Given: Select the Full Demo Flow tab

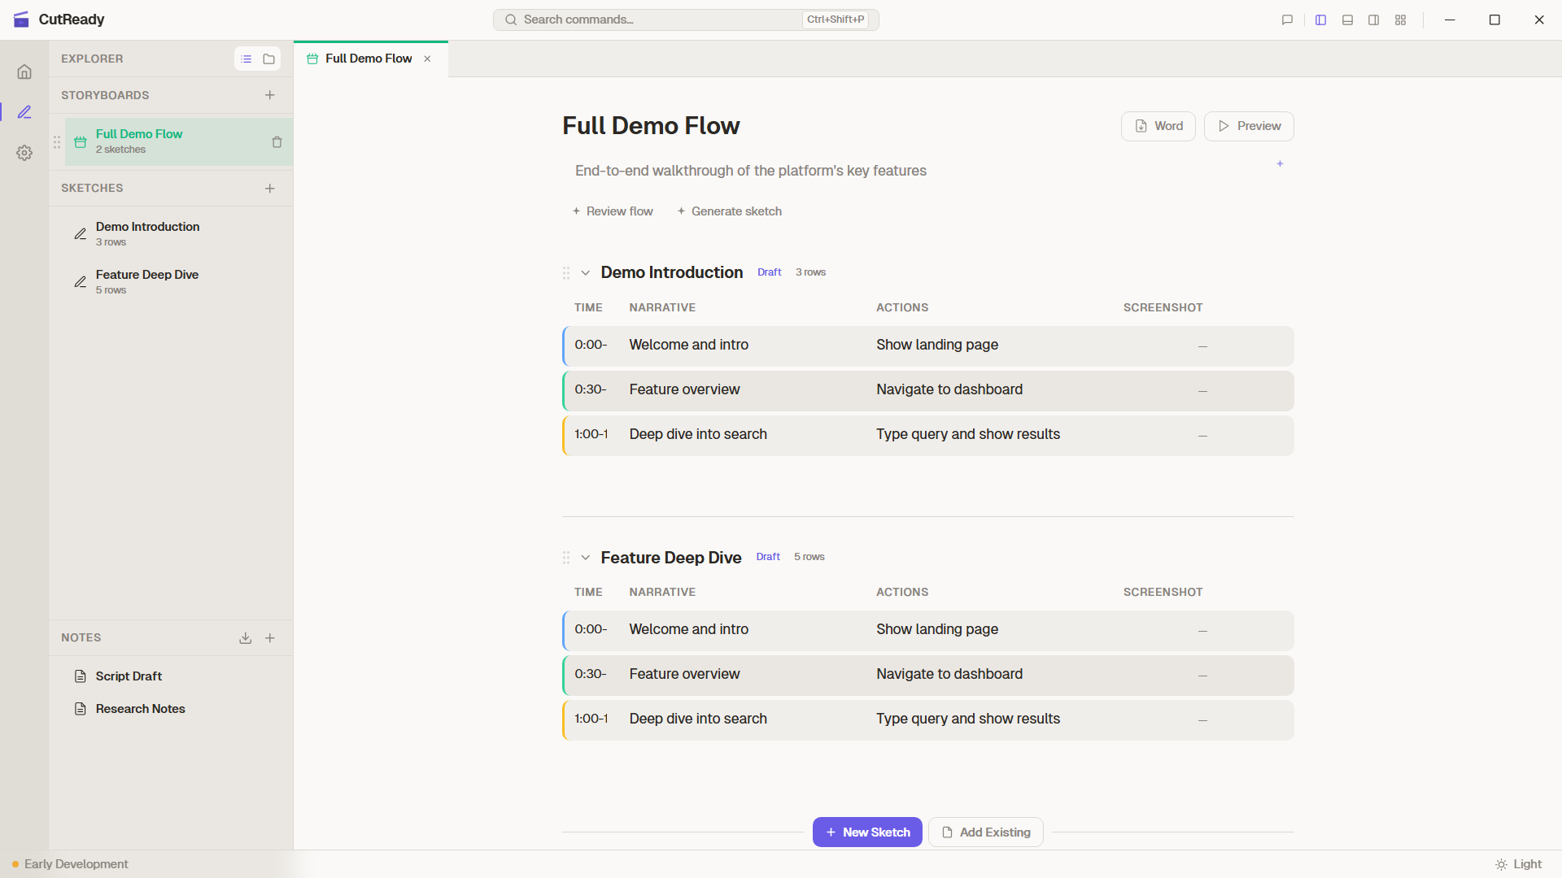Looking at the screenshot, I should [x=368, y=59].
